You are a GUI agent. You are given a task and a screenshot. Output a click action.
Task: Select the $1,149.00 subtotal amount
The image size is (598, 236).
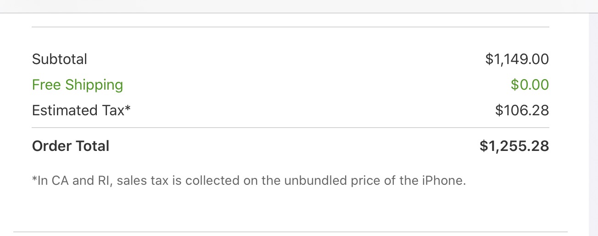(517, 59)
